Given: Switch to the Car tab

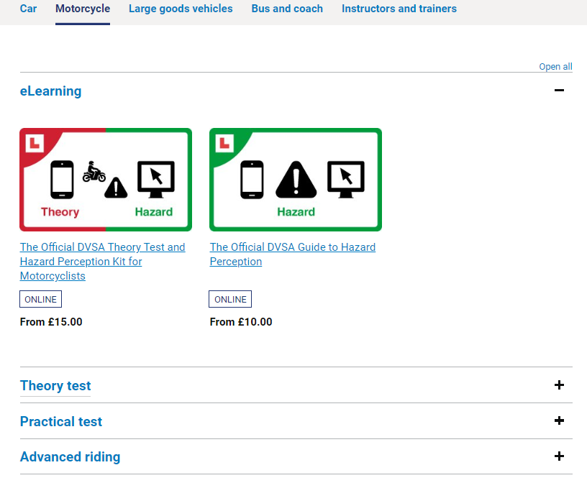Looking at the screenshot, I should click(x=28, y=9).
